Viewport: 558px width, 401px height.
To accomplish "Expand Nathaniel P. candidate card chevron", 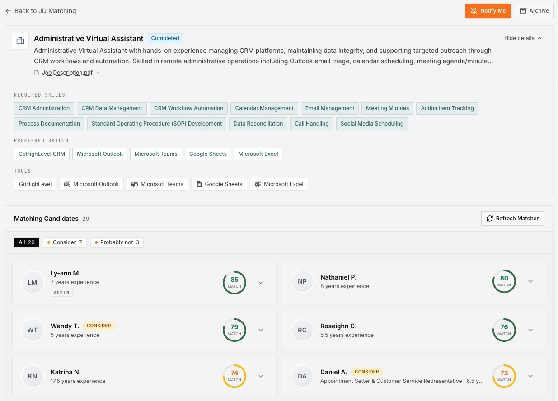I will 530,281.
